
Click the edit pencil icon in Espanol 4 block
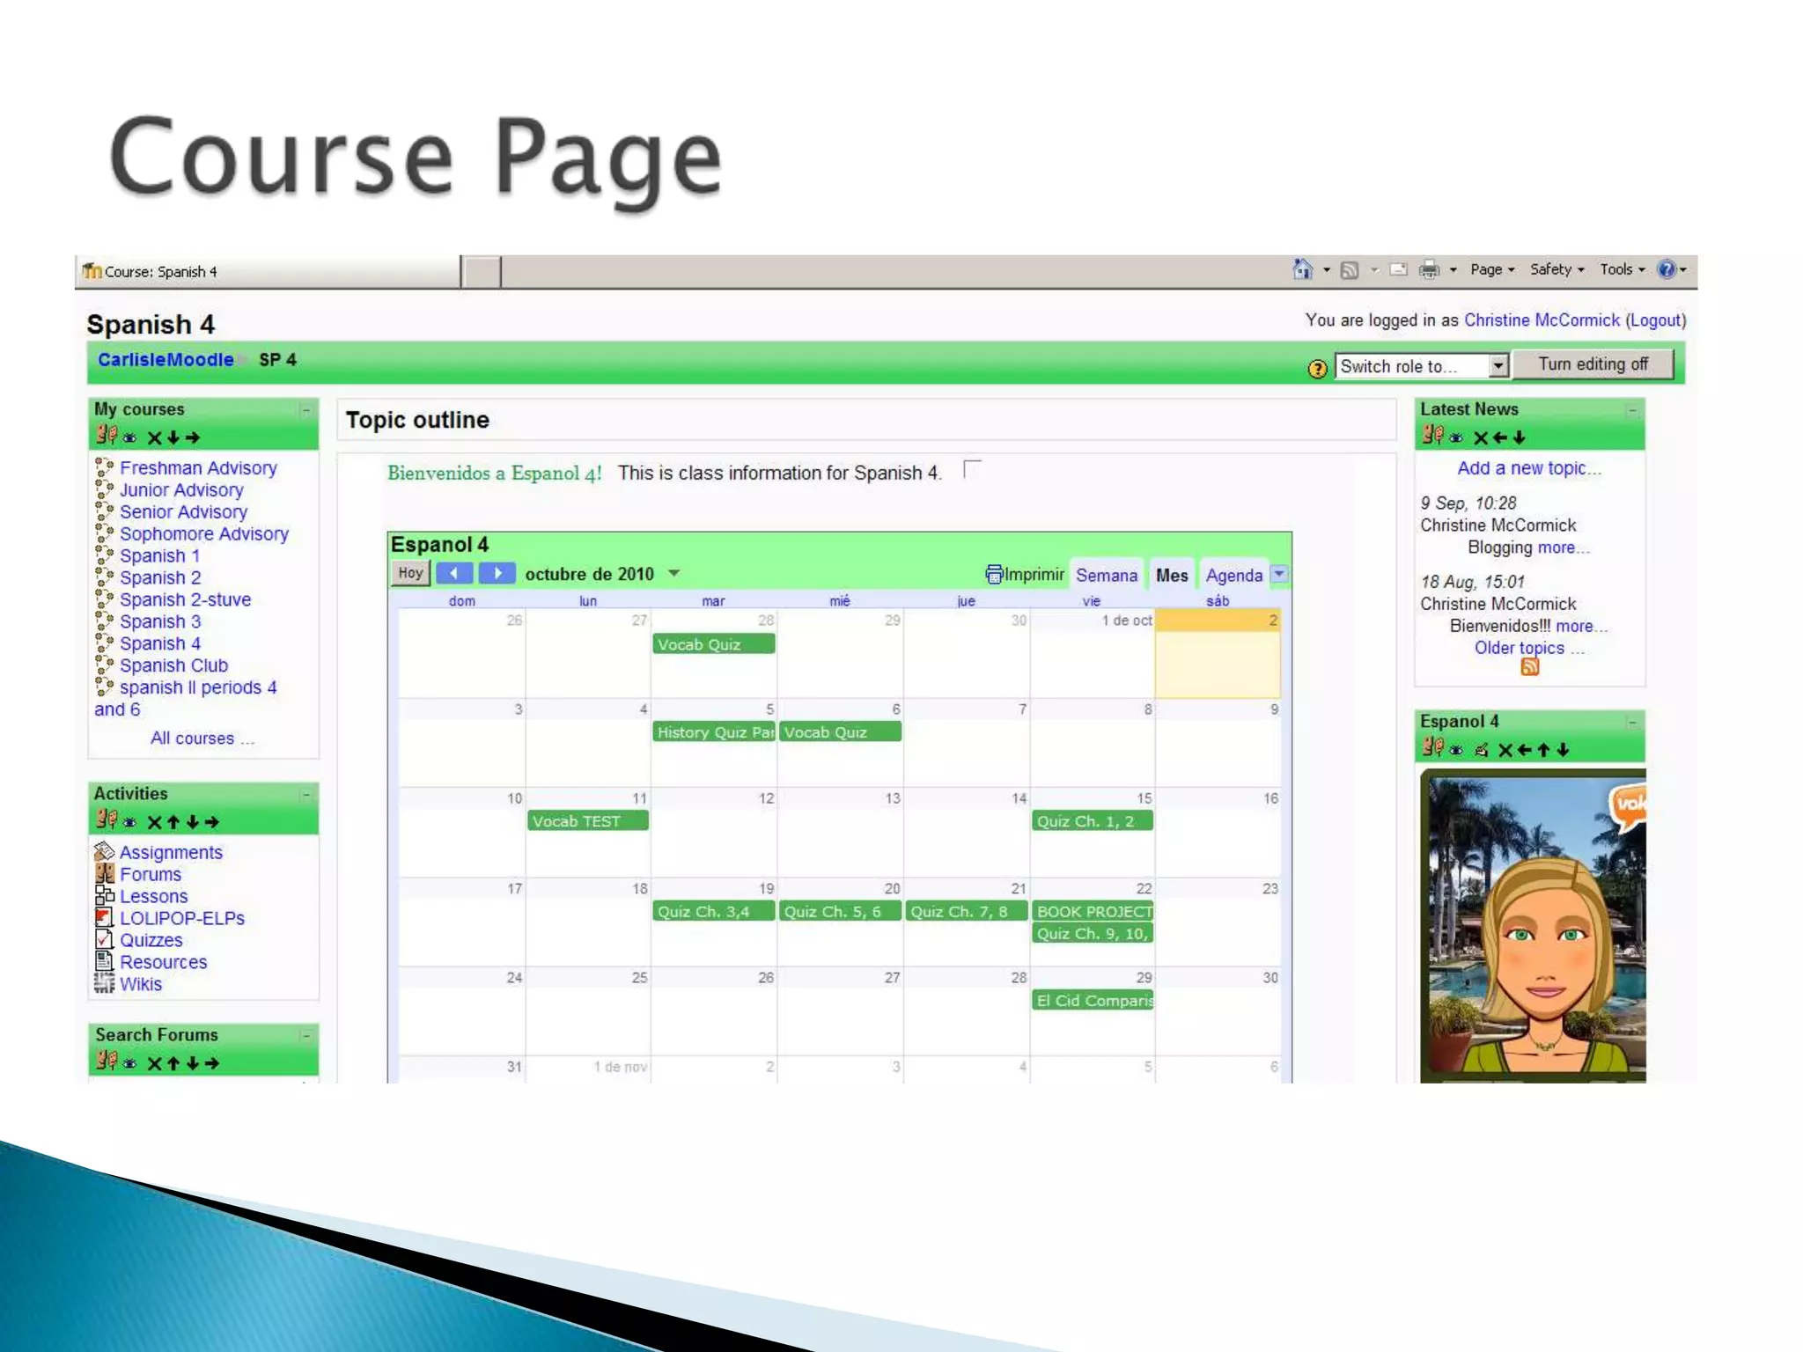point(1482,750)
